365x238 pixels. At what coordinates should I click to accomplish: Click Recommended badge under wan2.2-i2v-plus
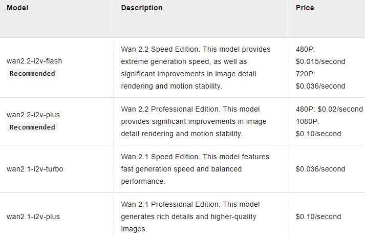pos(32,127)
